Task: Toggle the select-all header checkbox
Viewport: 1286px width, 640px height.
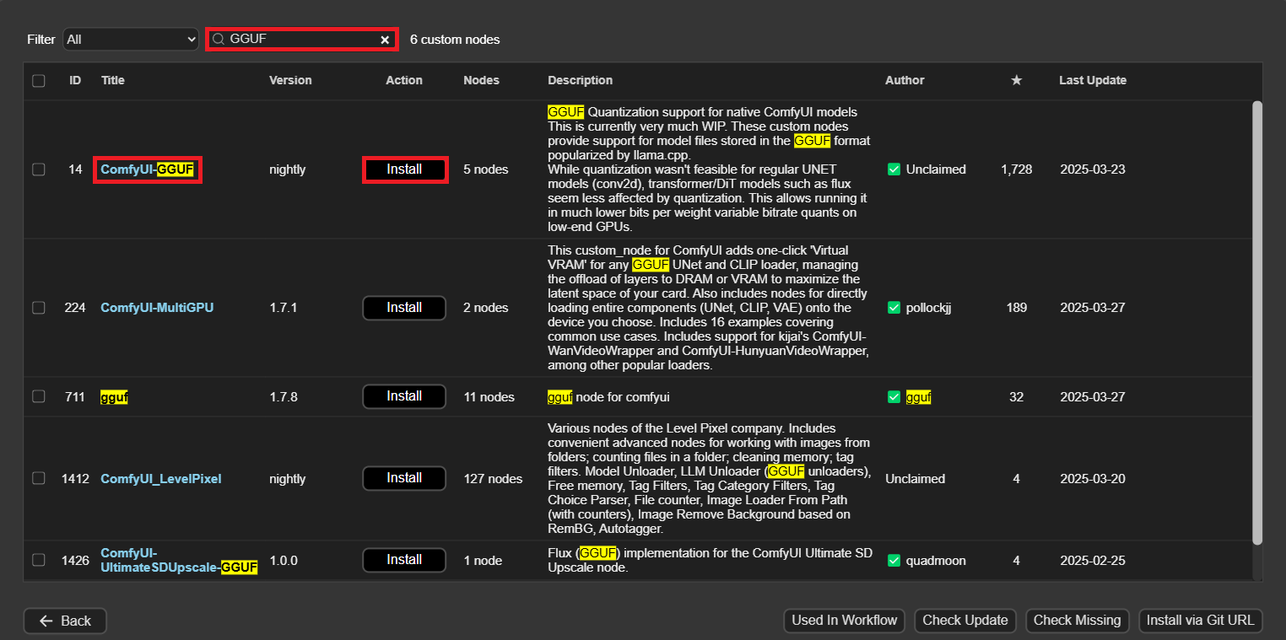Action: (39, 81)
